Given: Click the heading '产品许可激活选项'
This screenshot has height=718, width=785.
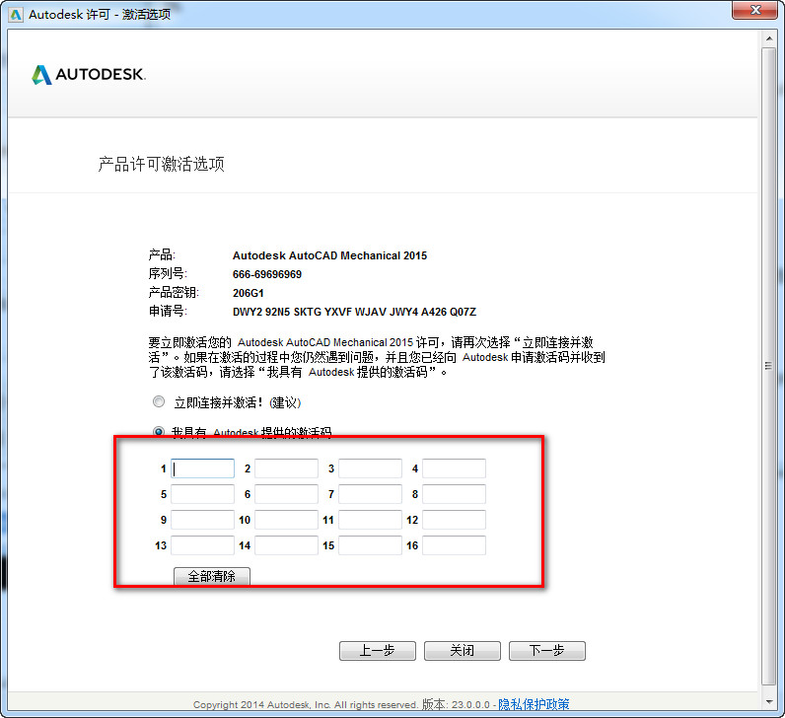Looking at the screenshot, I should click(161, 164).
